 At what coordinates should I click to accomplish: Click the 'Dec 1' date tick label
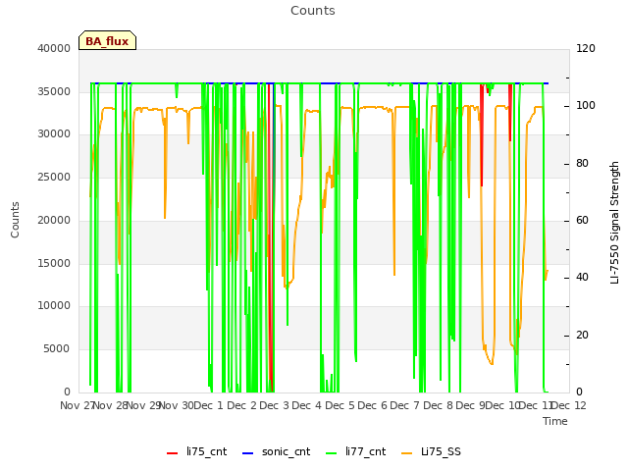tap(209, 405)
